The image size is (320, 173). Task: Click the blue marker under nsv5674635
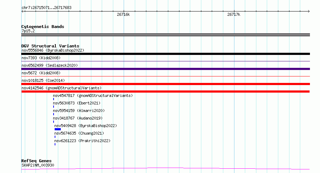55,137
